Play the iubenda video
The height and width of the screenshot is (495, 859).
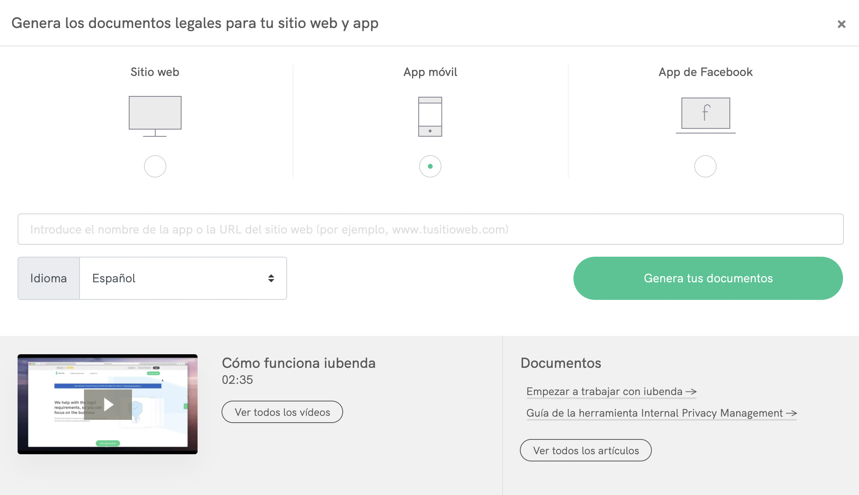tap(108, 404)
